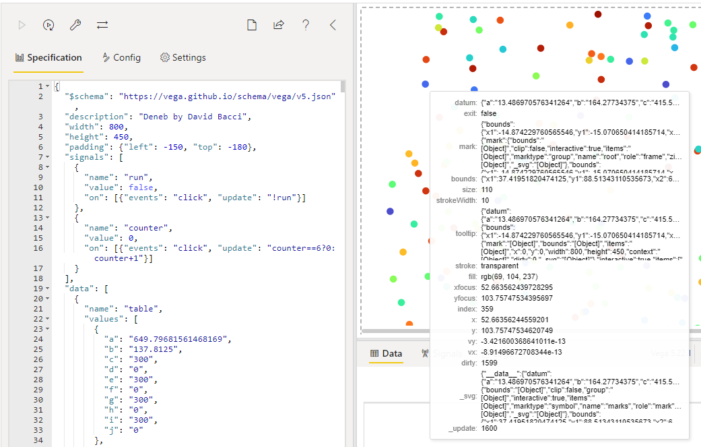Screen dimensions: 701x447
Task: Click the tooltip index value 359
Action: point(487,309)
